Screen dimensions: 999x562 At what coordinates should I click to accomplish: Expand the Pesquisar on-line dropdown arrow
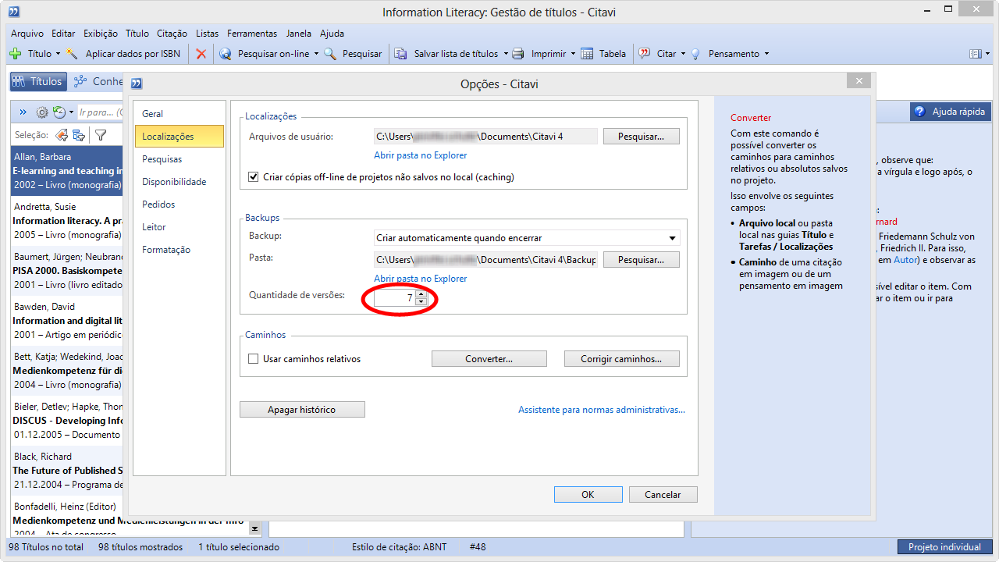pos(316,54)
